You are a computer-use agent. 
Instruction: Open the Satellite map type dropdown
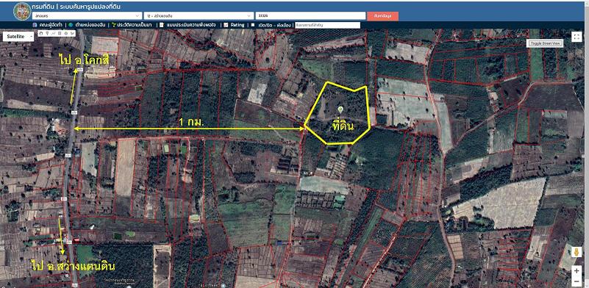(x=18, y=37)
